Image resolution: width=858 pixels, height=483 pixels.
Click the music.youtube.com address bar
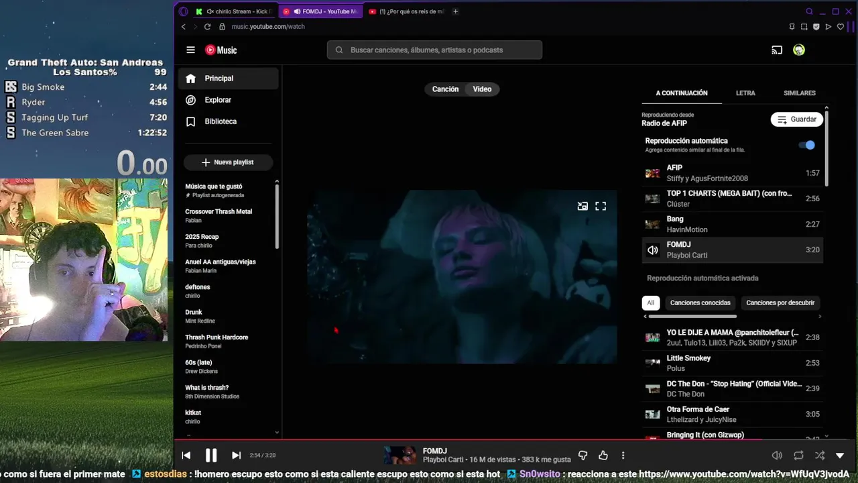(x=268, y=27)
